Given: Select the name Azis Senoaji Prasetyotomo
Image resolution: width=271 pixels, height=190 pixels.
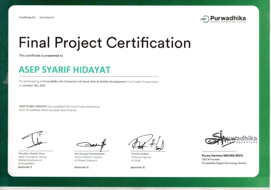Looking at the screenshot, I should click(x=91, y=154).
